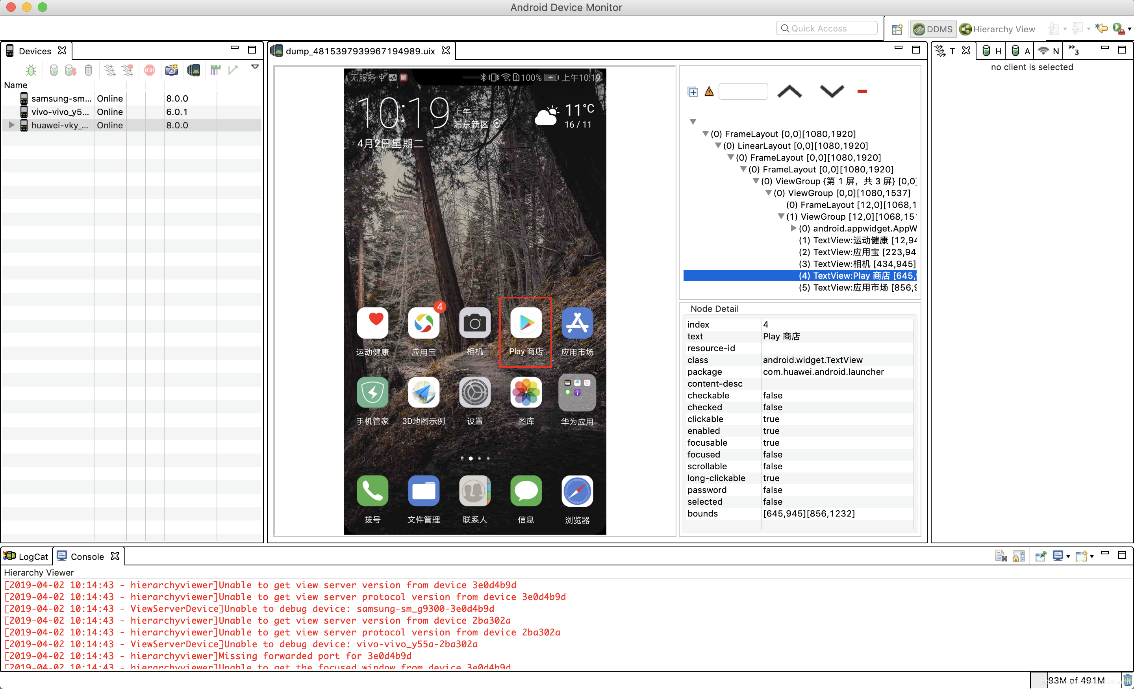Select TextView:应用市场 tree node
The image size is (1134, 689).
[858, 288]
